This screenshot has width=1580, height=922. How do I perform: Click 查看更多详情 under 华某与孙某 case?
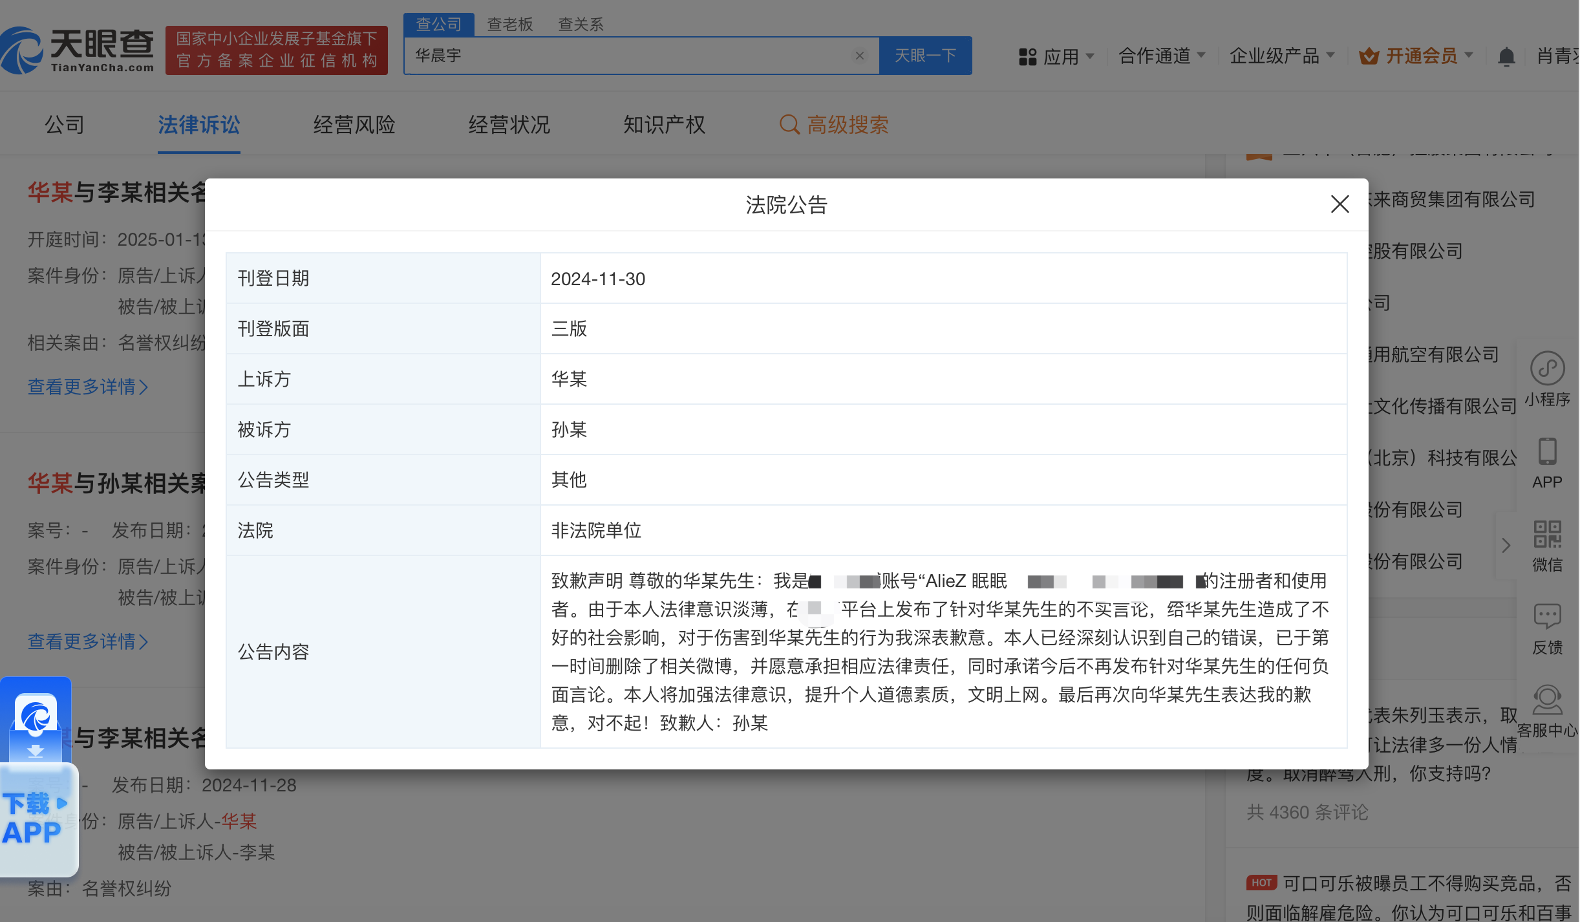88,641
